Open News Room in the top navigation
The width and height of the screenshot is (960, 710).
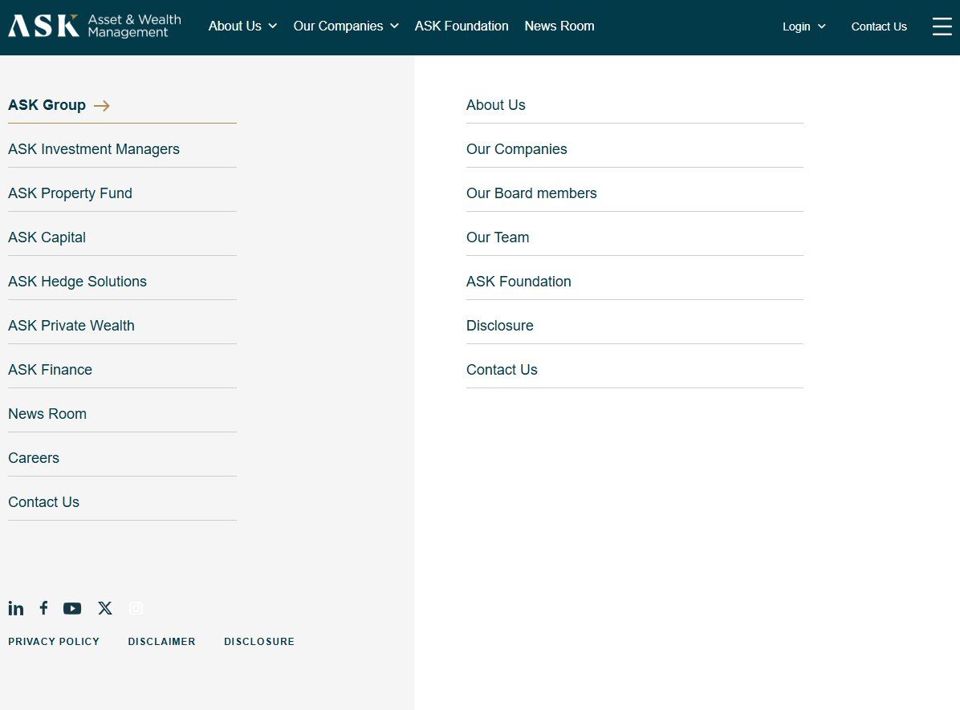coord(559,26)
